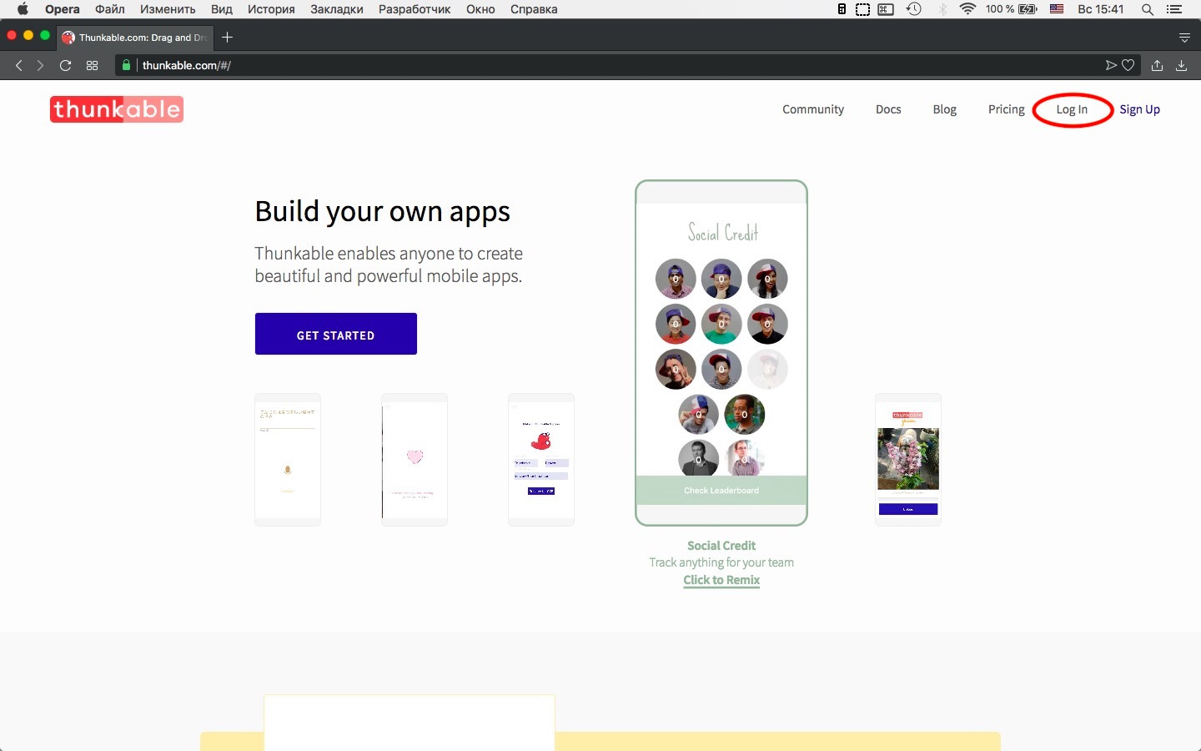Viewport: 1201px width, 751px height.
Task: Select the Thunkable.com browser tab
Action: coord(134,38)
